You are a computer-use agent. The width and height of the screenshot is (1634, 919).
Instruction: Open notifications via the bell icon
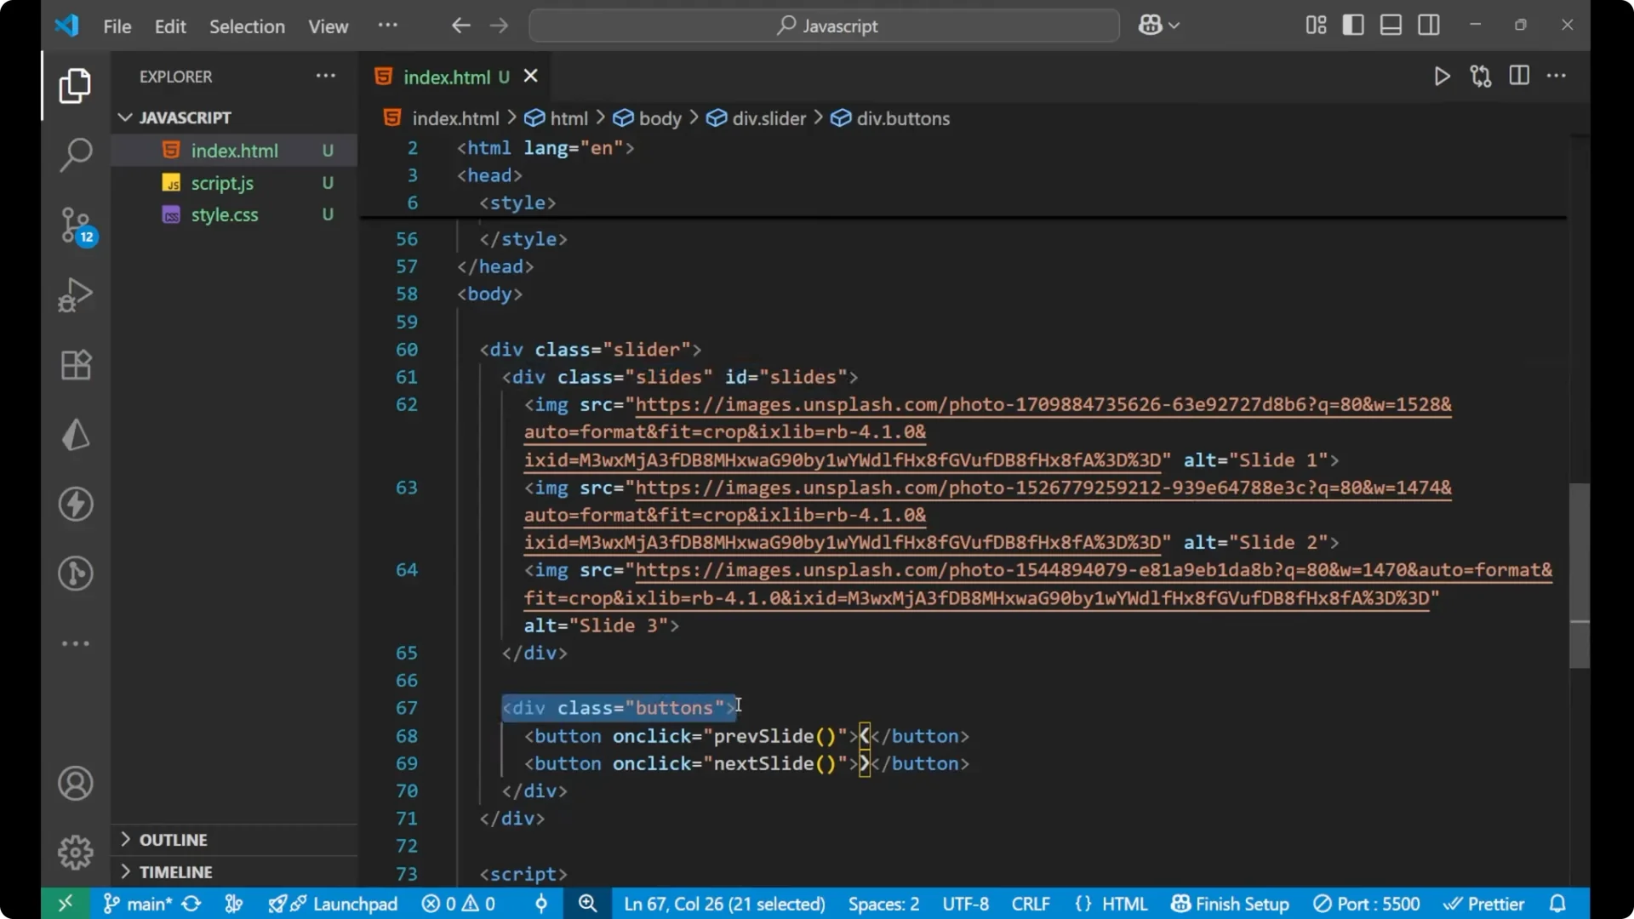(1559, 904)
